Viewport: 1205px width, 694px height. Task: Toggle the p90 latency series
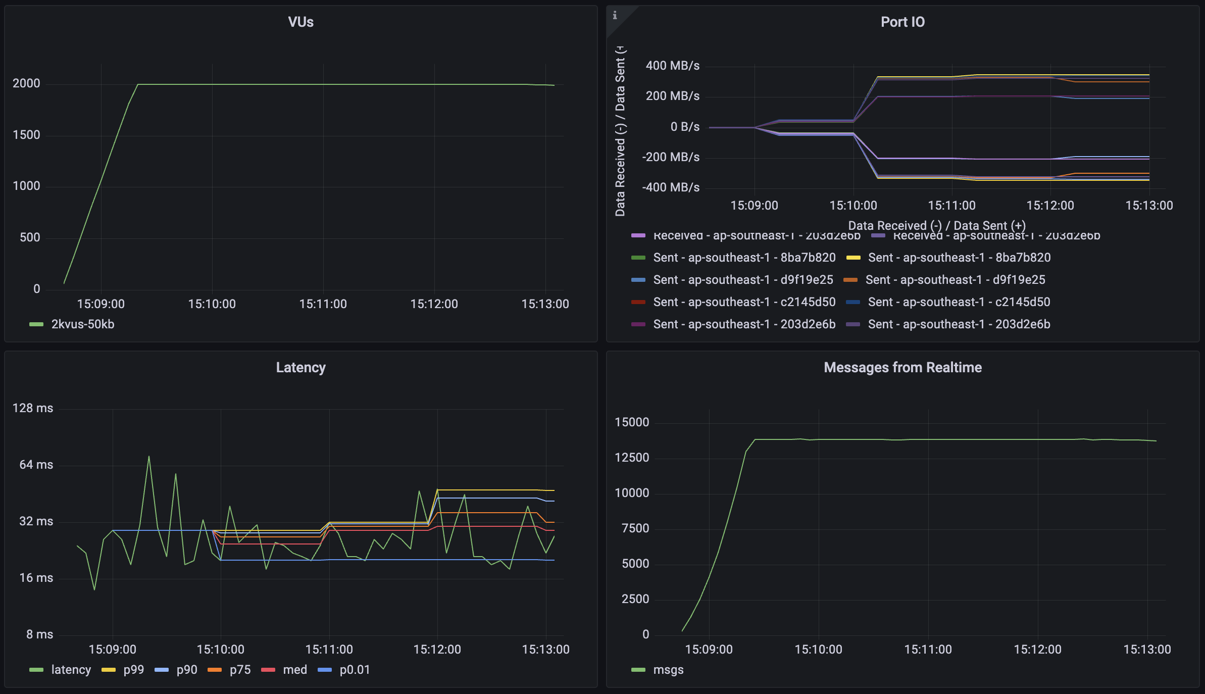(x=185, y=670)
